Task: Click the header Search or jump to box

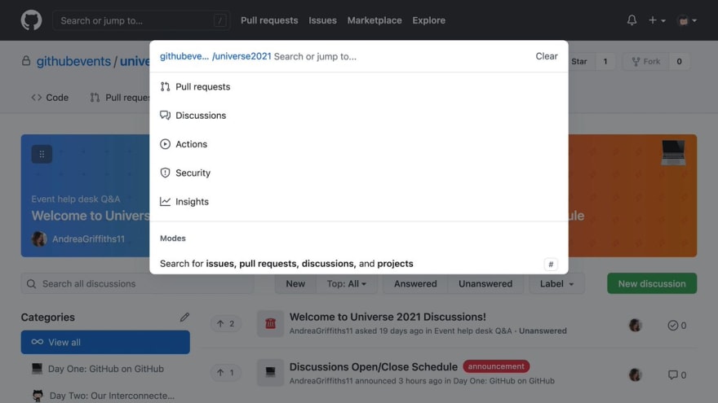Action: tap(141, 20)
